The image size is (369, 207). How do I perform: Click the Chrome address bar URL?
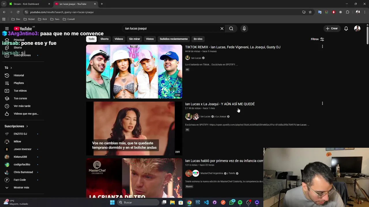(x=62, y=12)
